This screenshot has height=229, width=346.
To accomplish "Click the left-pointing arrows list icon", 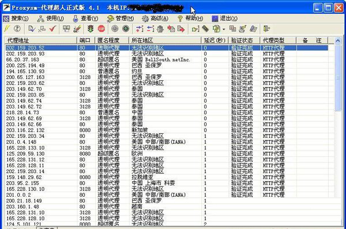I will tap(151, 29).
